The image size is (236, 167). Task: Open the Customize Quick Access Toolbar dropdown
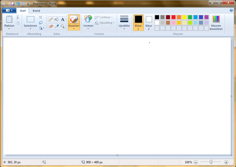[x=28, y=4]
